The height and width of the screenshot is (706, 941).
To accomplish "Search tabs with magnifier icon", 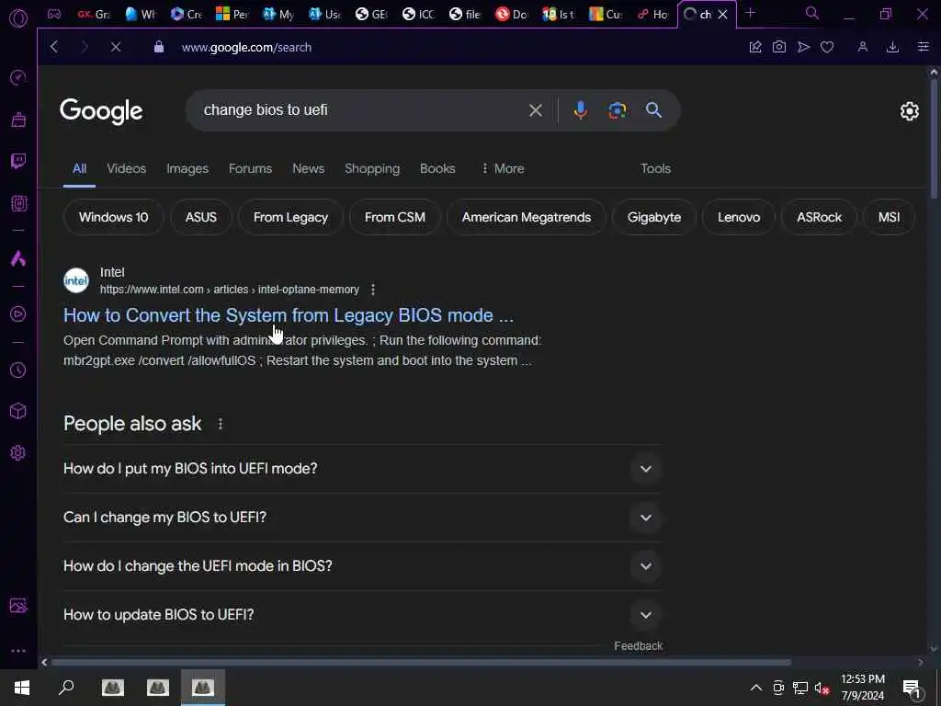I will tap(812, 13).
